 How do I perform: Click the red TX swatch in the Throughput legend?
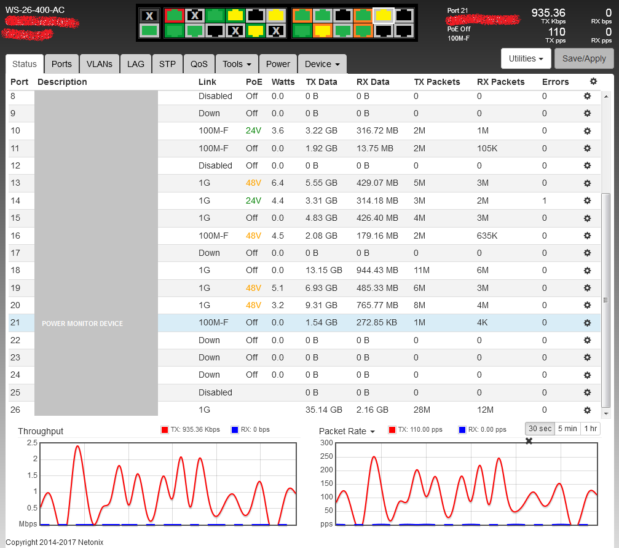click(164, 430)
